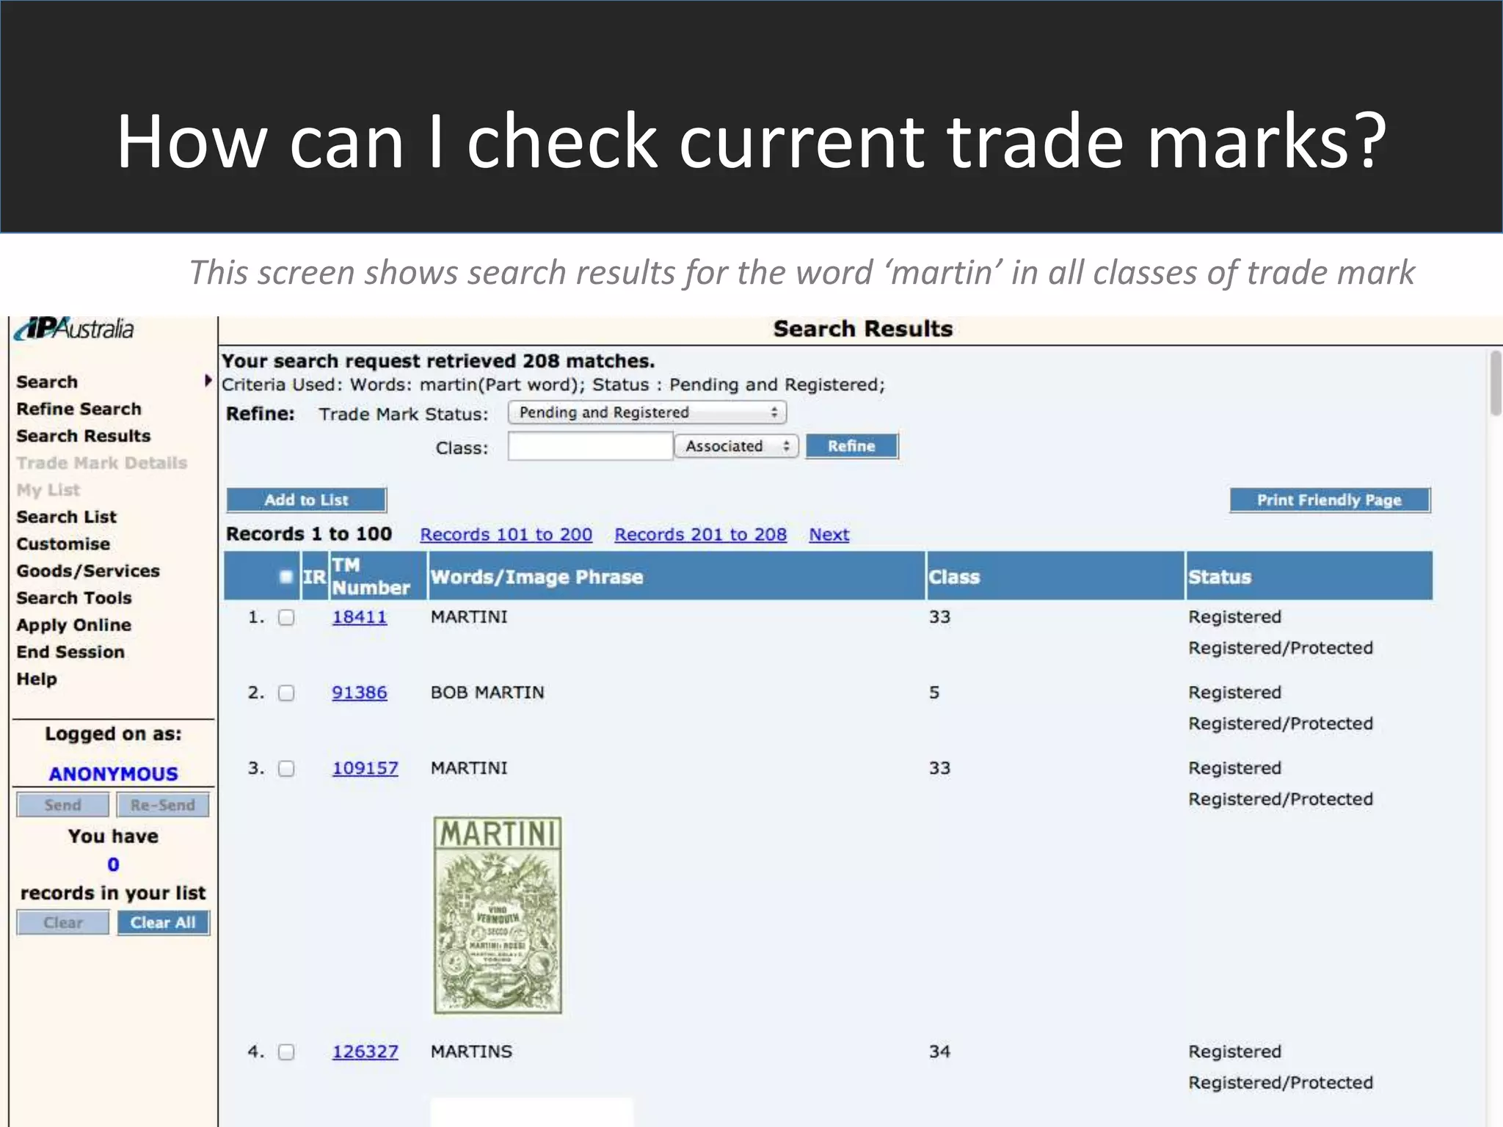
Task: Click class value 34
Action: 939,1051
